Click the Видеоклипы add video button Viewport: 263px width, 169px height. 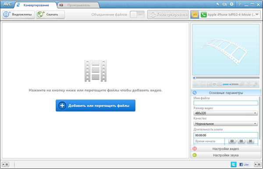18,14
